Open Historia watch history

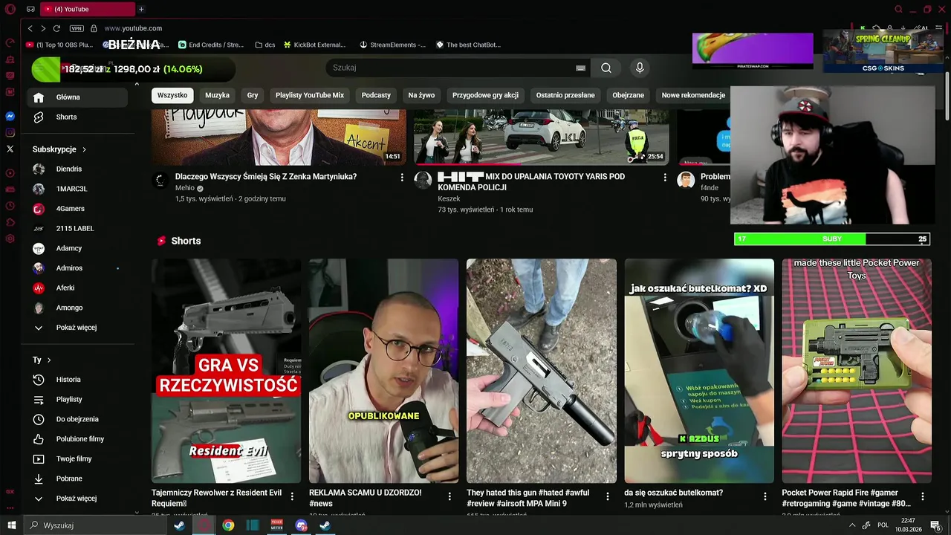point(78,380)
